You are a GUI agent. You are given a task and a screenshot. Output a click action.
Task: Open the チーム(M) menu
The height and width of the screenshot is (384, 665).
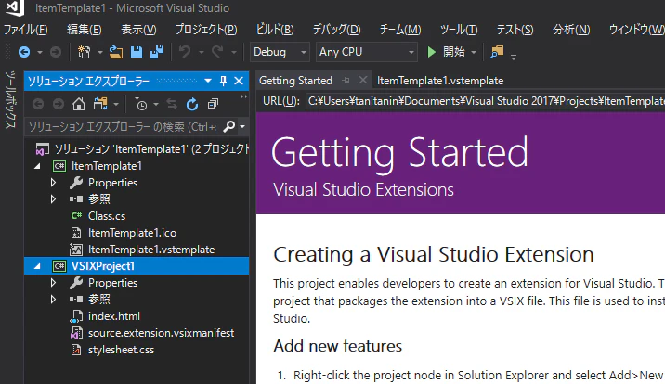click(400, 30)
